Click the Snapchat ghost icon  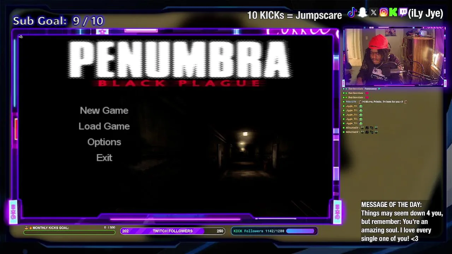tap(363, 13)
